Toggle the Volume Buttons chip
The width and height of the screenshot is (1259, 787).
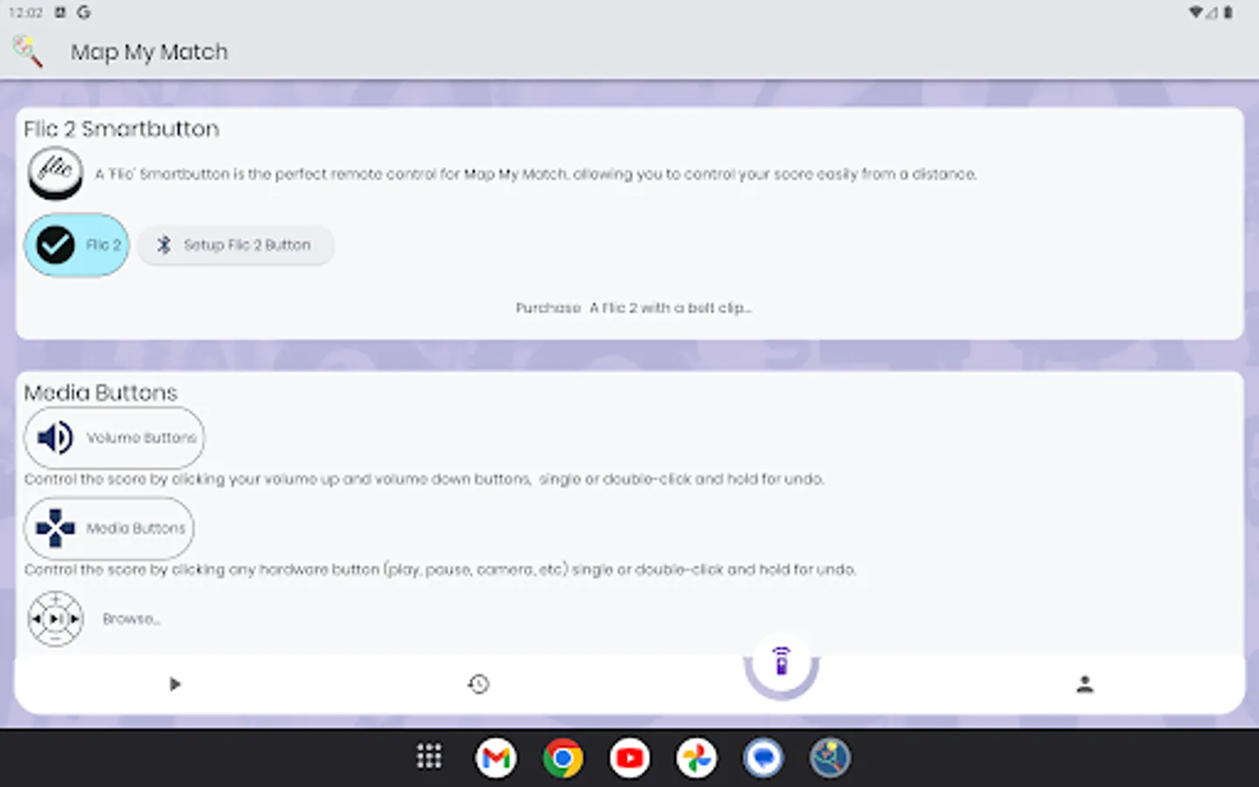[x=115, y=437]
